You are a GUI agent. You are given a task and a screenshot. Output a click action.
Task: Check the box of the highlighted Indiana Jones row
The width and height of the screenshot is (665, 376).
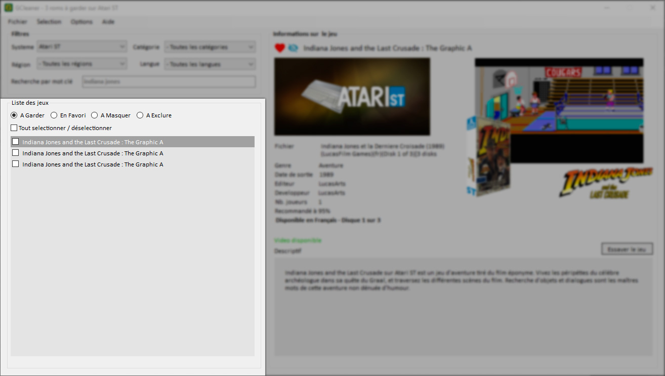(x=16, y=142)
